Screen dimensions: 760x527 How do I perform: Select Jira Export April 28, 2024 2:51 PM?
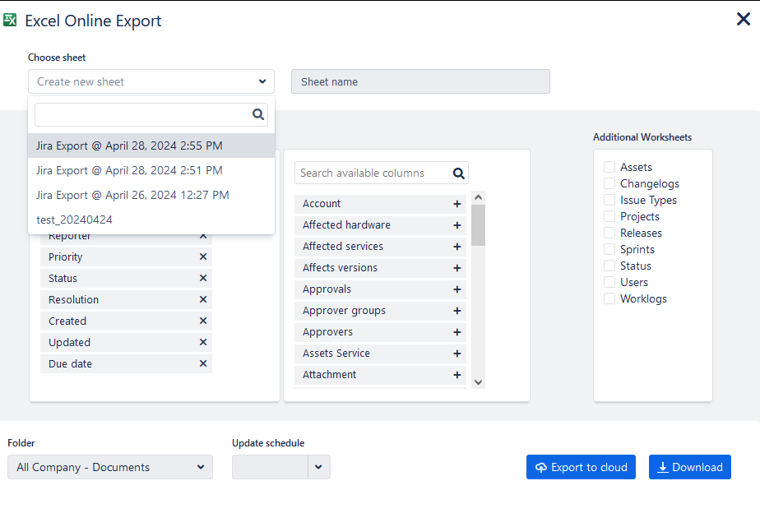pos(129,170)
